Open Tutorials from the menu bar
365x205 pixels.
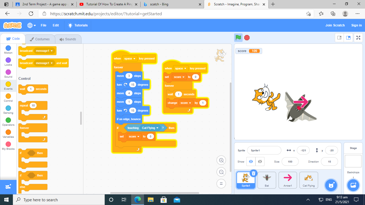pyautogui.click(x=78, y=25)
